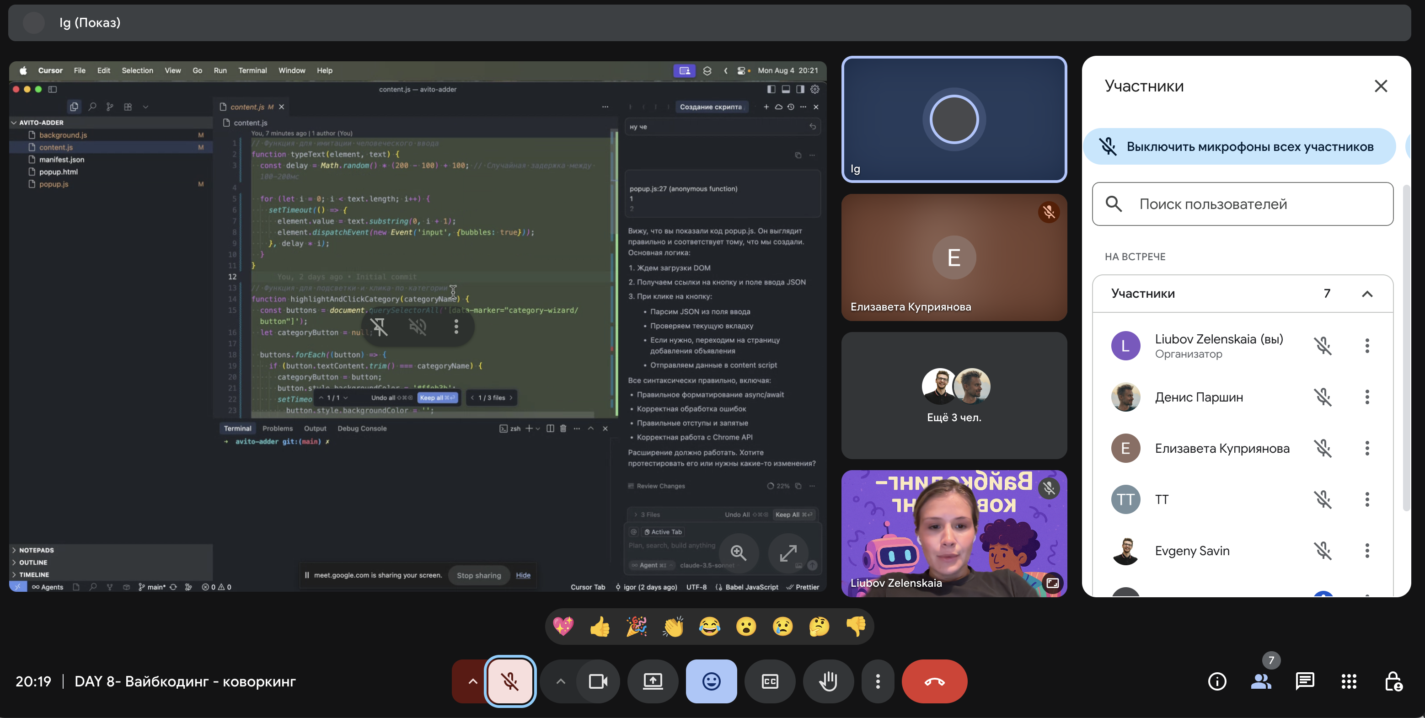
Task: Send the thinking face emoji reaction
Action: coord(819,627)
